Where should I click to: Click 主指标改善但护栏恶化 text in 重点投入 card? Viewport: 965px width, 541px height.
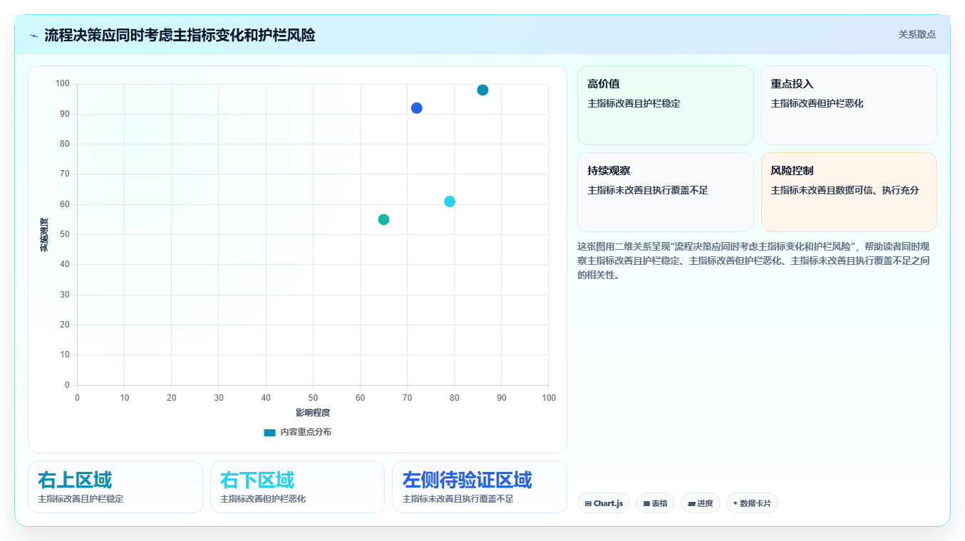click(x=817, y=103)
